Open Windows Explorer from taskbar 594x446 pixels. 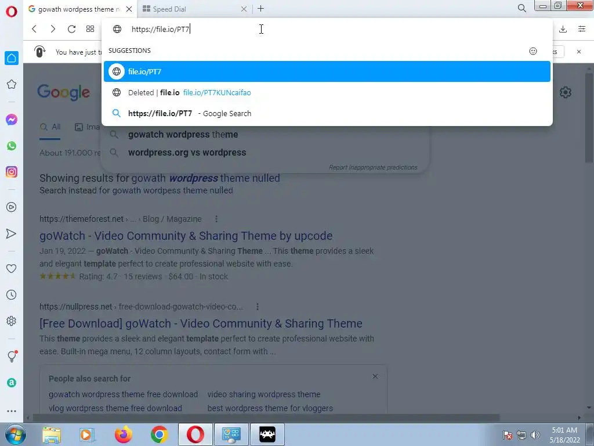click(x=52, y=434)
